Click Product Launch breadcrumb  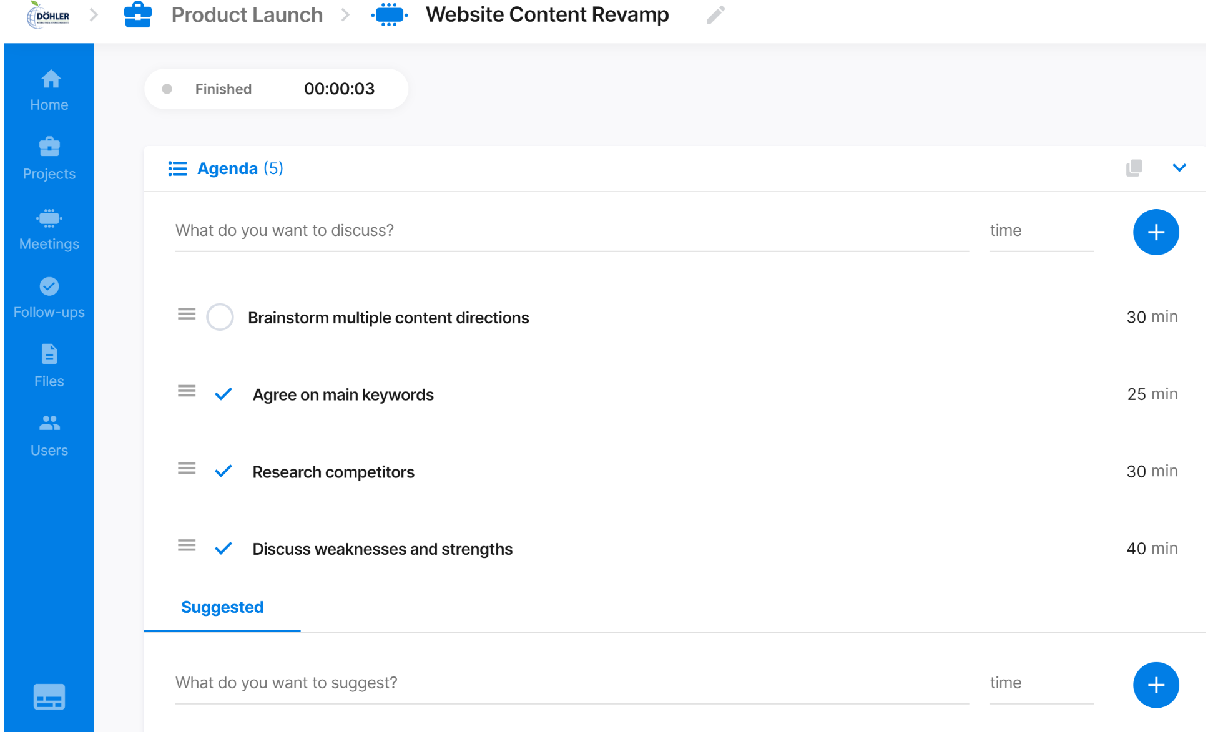pos(247,15)
